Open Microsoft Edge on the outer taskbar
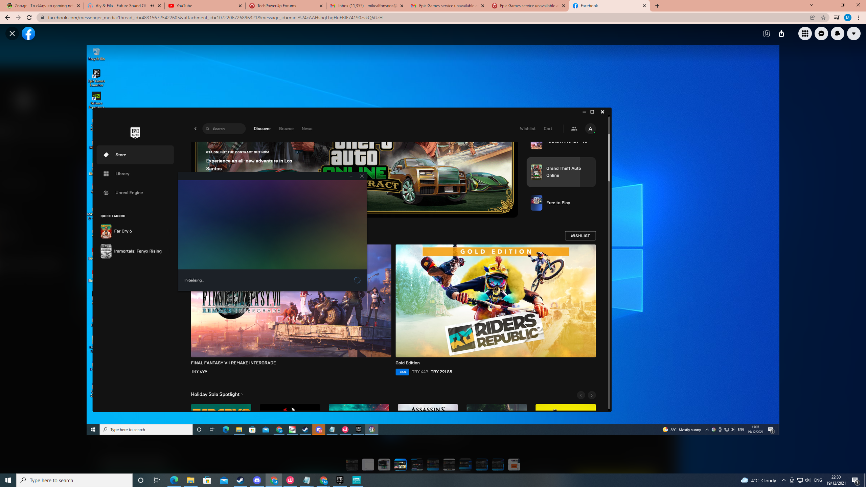 point(174,480)
